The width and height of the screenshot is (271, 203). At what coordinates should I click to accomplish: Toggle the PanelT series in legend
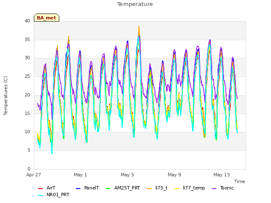tap(87, 188)
